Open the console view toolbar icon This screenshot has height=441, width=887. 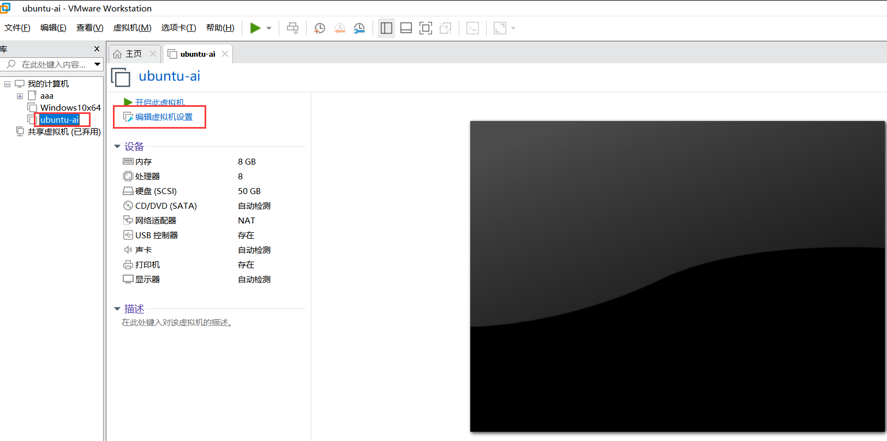pos(473,28)
